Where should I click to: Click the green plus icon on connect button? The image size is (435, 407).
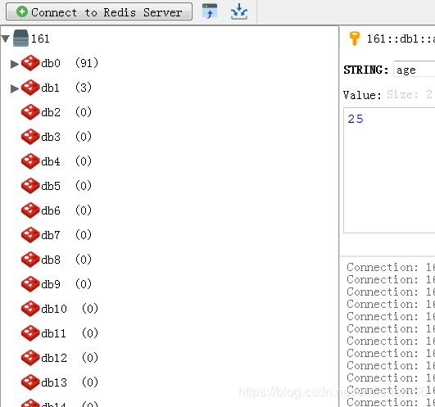point(22,11)
